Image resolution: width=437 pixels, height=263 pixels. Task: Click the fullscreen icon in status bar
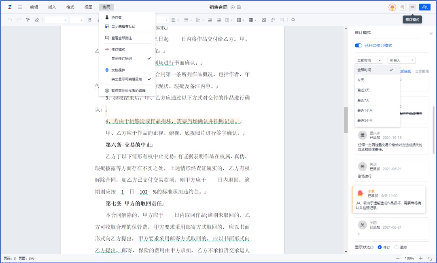point(430,258)
